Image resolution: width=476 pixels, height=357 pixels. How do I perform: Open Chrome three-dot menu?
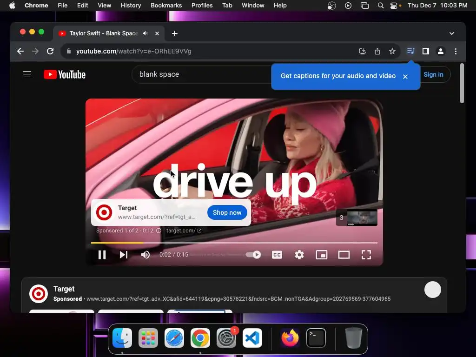[x=456, y=51]
